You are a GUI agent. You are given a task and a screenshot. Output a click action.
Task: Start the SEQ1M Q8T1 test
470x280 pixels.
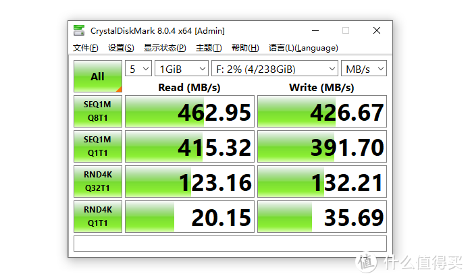tap(98, 111)
